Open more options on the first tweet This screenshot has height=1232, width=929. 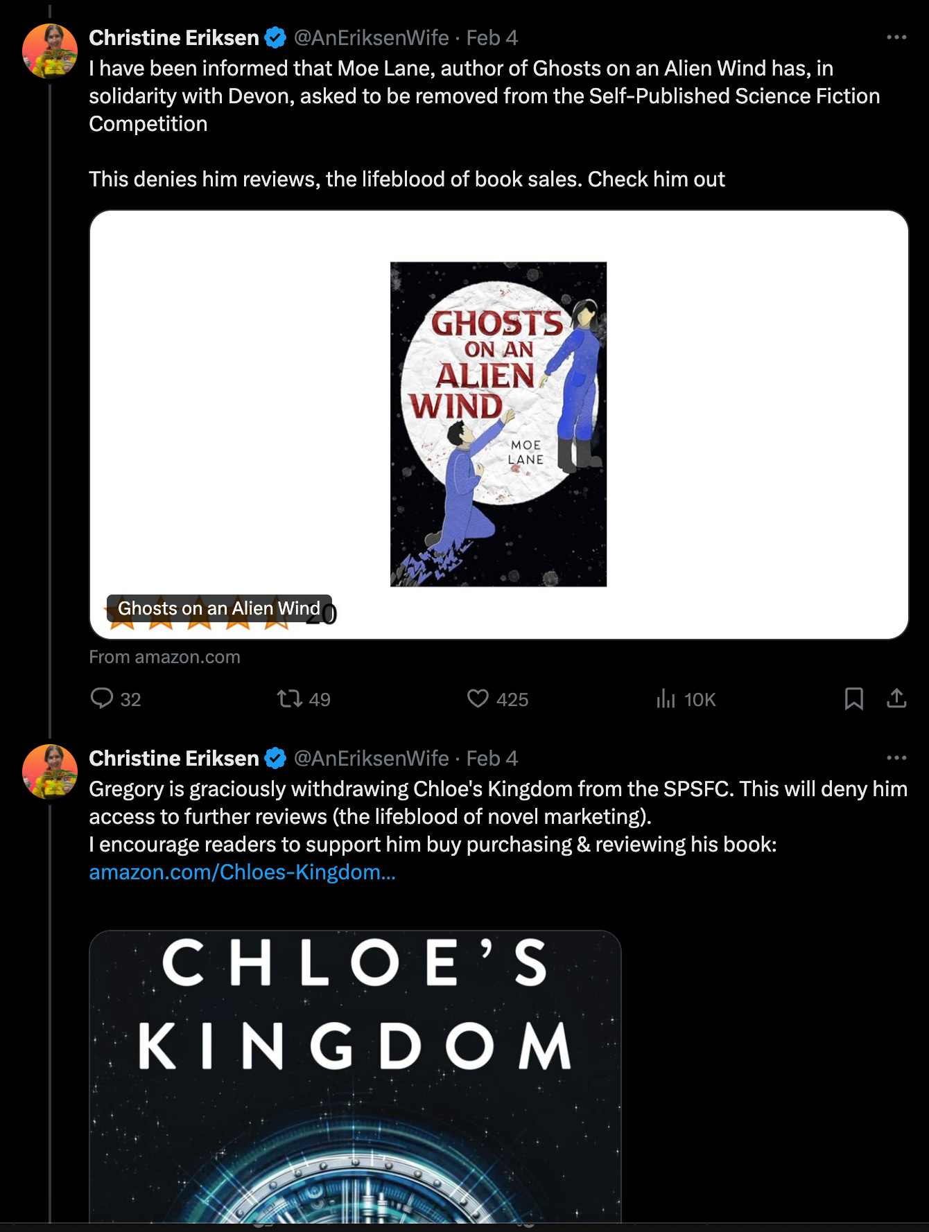pyautogui.click(x=896, y=37)
